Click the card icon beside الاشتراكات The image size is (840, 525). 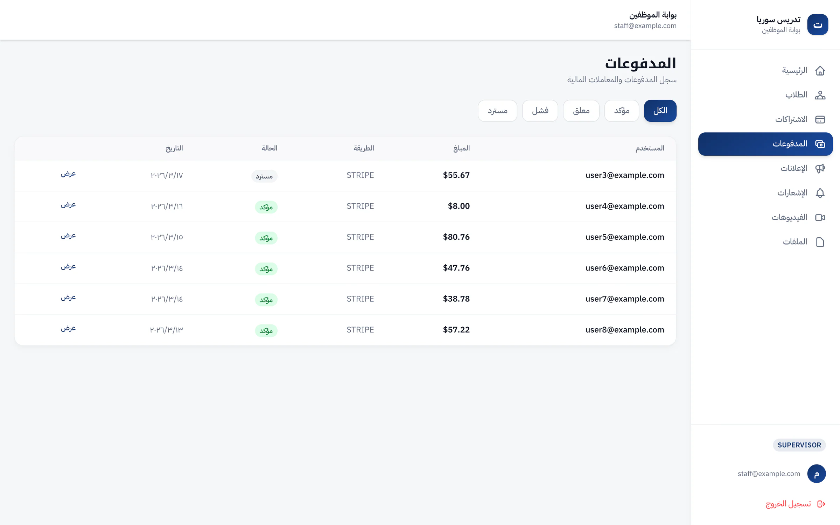coord(820,120)
